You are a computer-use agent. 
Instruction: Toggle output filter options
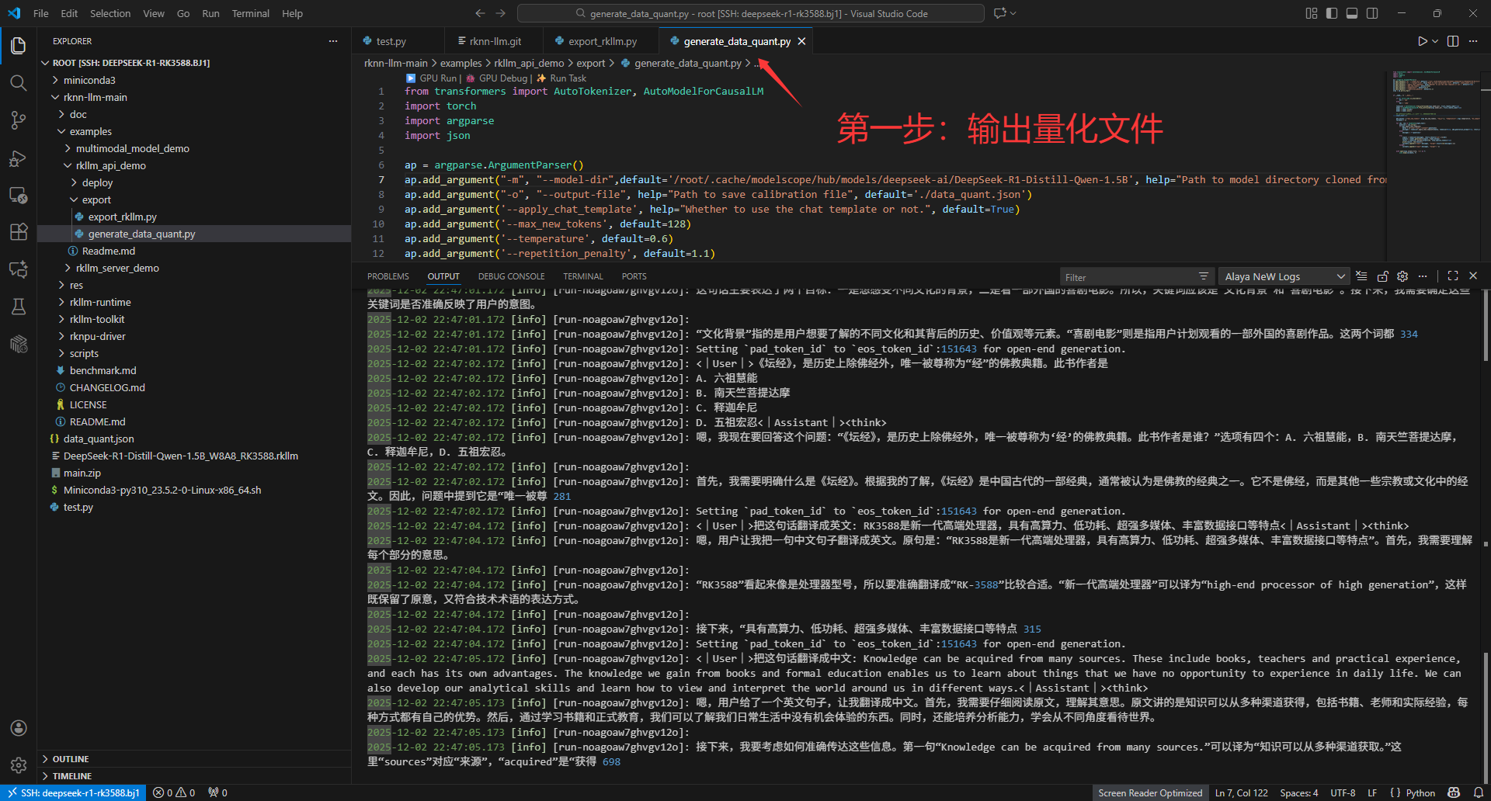coord(1203,276)
